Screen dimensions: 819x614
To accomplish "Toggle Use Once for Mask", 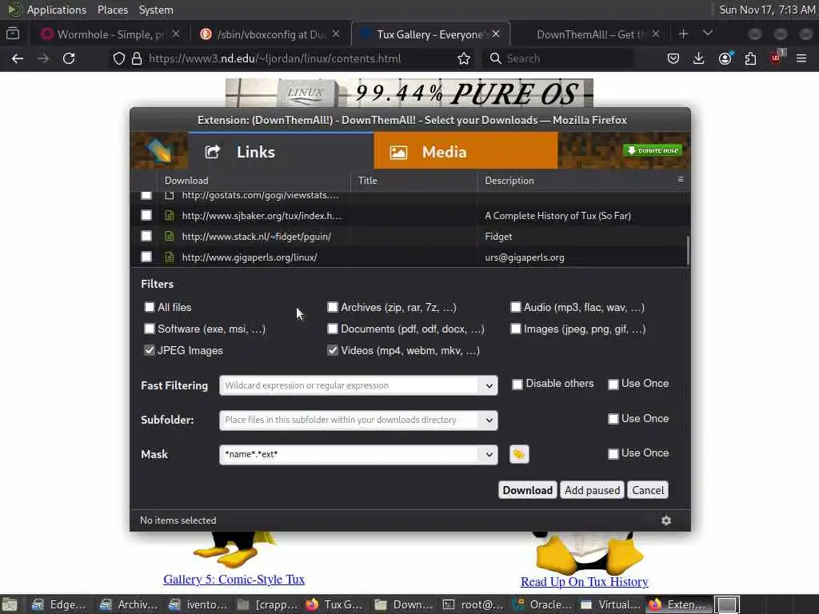I will tap(613, 454).
